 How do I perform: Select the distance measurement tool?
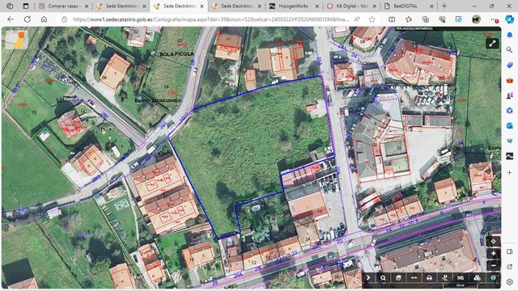click(414, 278)
